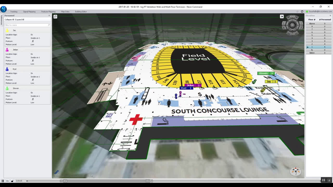Select floor 5 in Elevation list

[318, 35]
